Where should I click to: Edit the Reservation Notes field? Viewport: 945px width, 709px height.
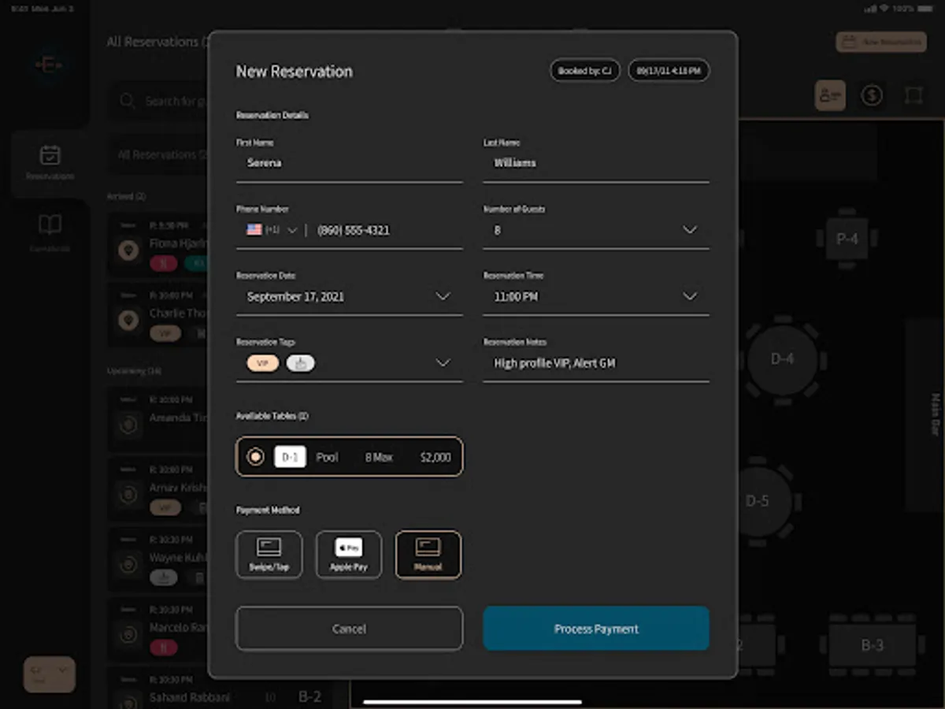(x=596, y=363)
